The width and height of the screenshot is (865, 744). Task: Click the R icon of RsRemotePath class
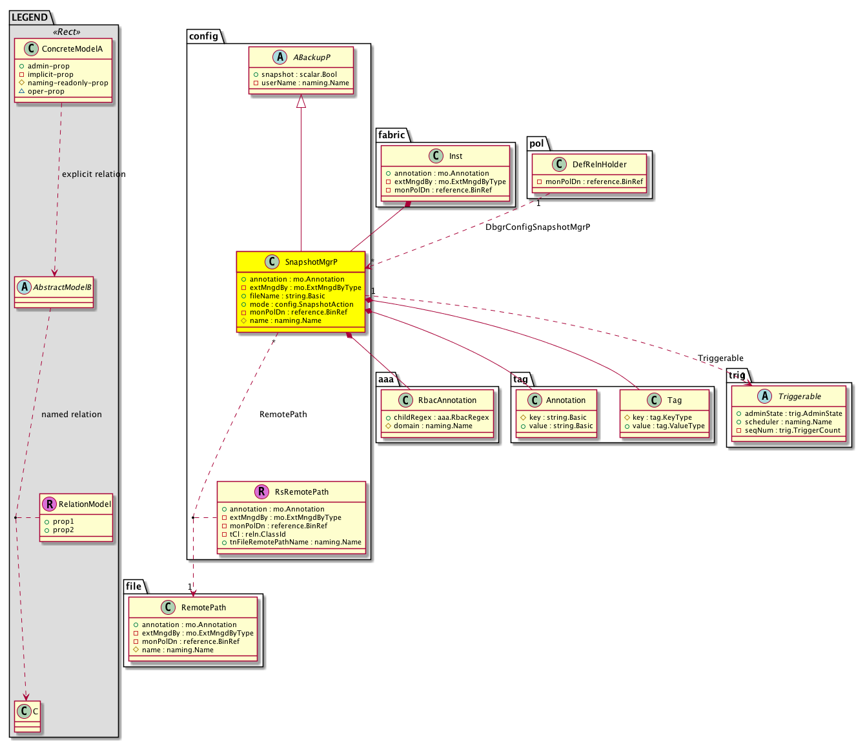pos(262,492)
